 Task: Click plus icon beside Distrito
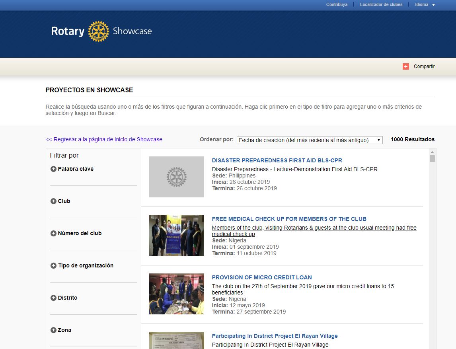[53, 298]
